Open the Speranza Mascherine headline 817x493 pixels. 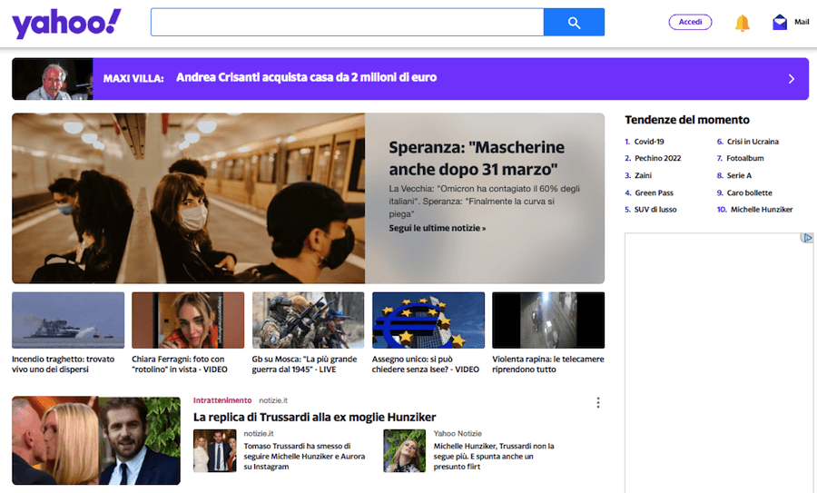point(477,158)
